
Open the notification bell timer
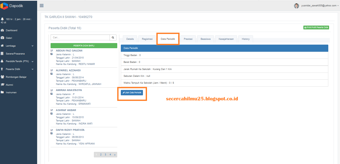[2, 19]
